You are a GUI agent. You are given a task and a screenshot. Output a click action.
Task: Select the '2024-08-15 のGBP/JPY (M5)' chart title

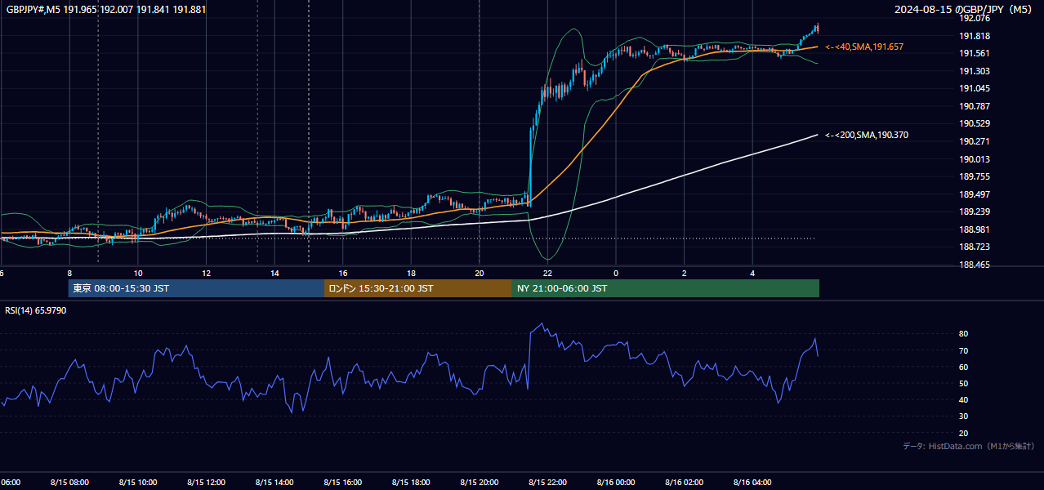click(964, 10)
